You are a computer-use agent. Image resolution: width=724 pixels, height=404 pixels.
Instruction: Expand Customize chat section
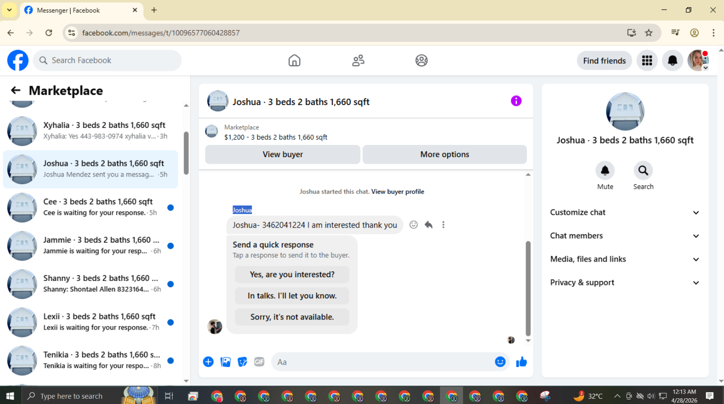coord(625,212)
